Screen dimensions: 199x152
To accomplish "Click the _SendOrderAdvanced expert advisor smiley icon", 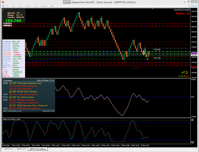I will (189, 10).
